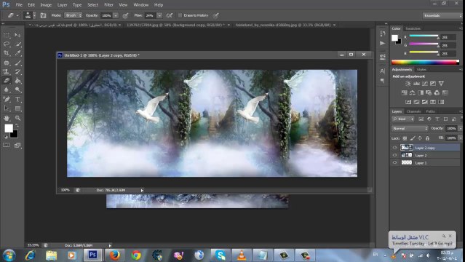Switch to the Swatches tab
This screenshot has height=262, width=465.
click(x=413, y=28)
